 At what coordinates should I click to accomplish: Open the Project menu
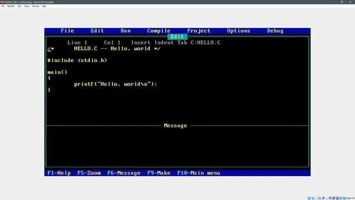tap(199, 31)
